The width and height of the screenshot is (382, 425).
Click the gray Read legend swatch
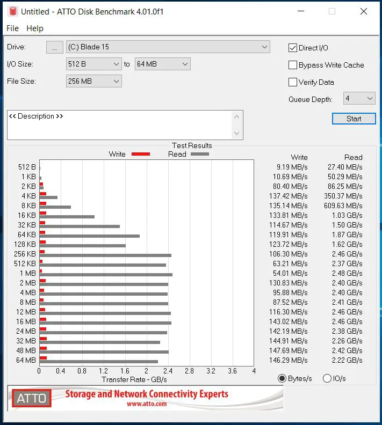(200, 154)
